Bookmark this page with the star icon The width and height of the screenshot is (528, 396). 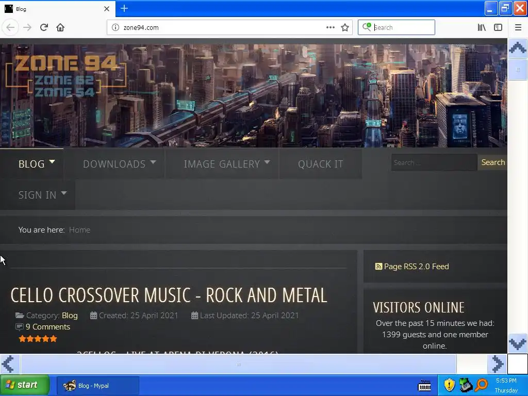(345, 27)
